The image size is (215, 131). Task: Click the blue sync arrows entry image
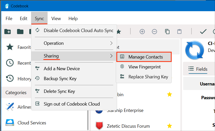194,50
